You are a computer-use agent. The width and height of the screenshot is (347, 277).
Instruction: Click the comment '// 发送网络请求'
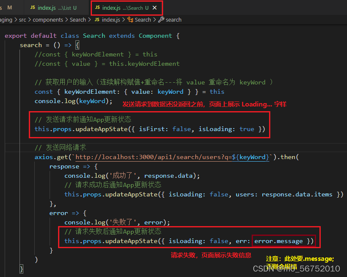pos(61,147)
